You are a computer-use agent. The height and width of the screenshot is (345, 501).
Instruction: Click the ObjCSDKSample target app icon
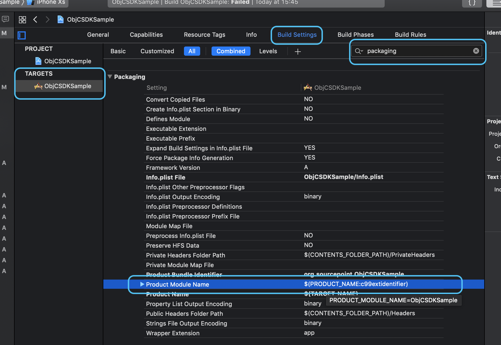pyautogui.click(x=38, y=86)
